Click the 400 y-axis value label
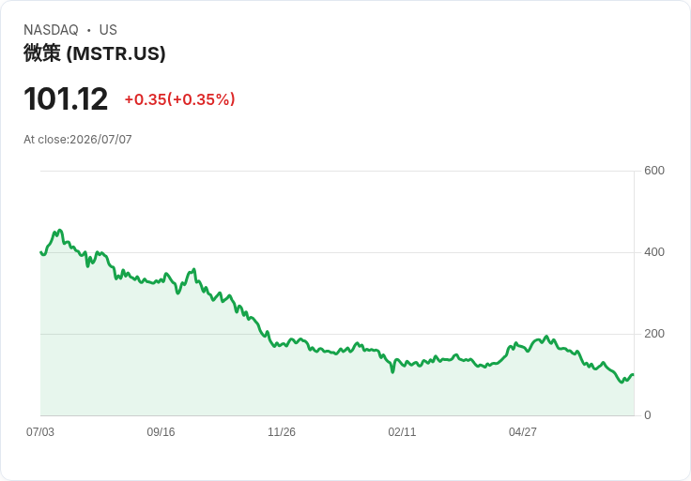This screenshot has height=481, width=691. (654, 252)
